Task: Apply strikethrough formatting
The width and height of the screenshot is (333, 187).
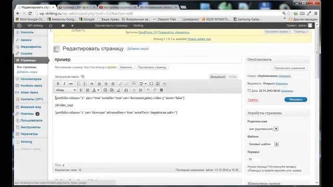Action: click(x=71, y=84)
